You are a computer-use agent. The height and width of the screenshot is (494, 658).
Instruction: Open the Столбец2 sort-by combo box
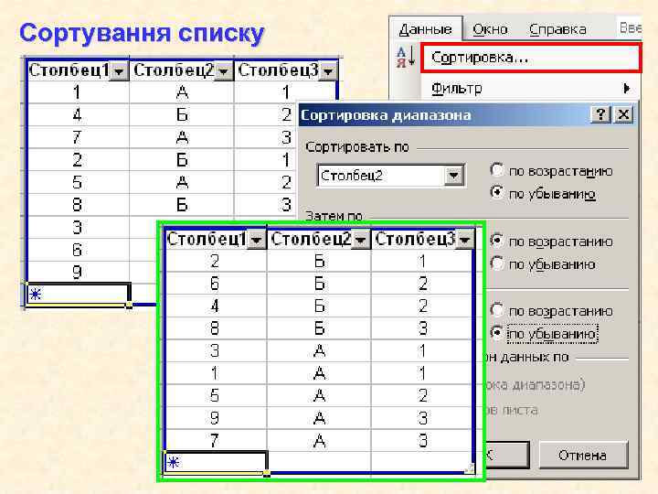tap(454, 175)
